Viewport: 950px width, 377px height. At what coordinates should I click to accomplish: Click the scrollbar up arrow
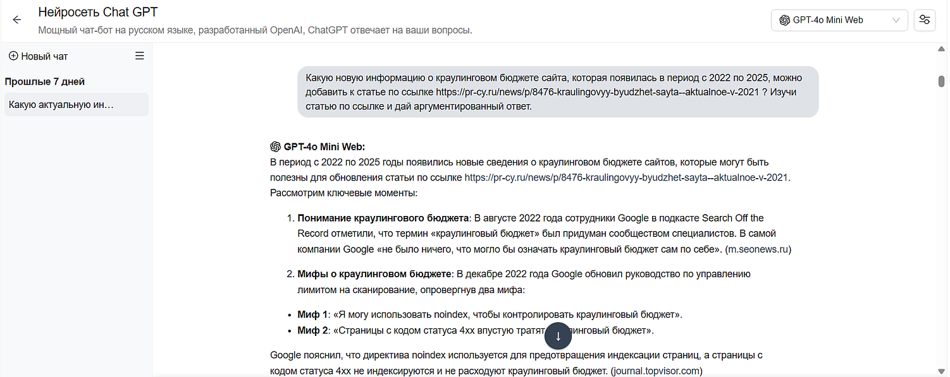942,49
